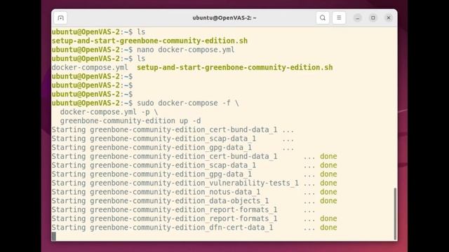Open the terminal hamburger menu

click(339, 18)
